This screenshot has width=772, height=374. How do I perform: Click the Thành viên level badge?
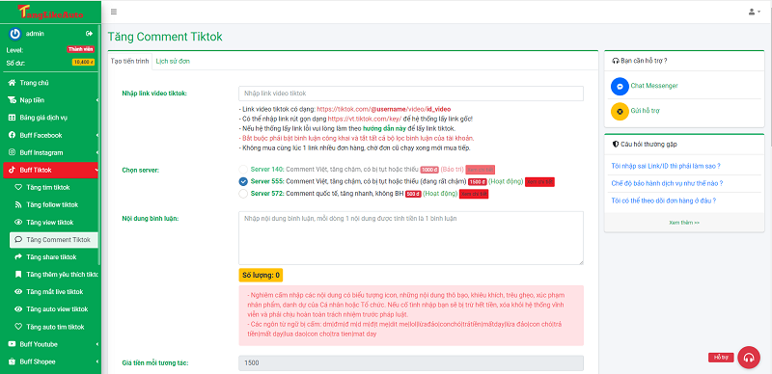pyautogui.click(x=80, y=49)
